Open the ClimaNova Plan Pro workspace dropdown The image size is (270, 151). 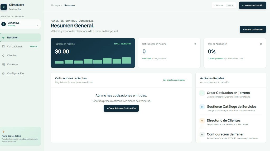(20, 24)
